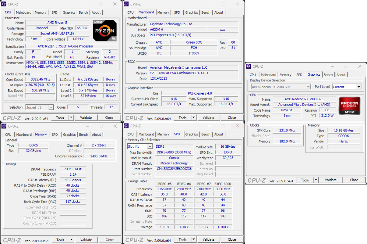Click Code Name value Raphael

(x=42, y=28)
